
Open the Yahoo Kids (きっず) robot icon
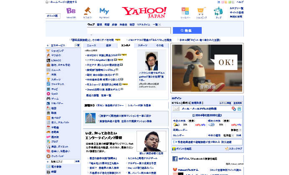click(218, 11)
